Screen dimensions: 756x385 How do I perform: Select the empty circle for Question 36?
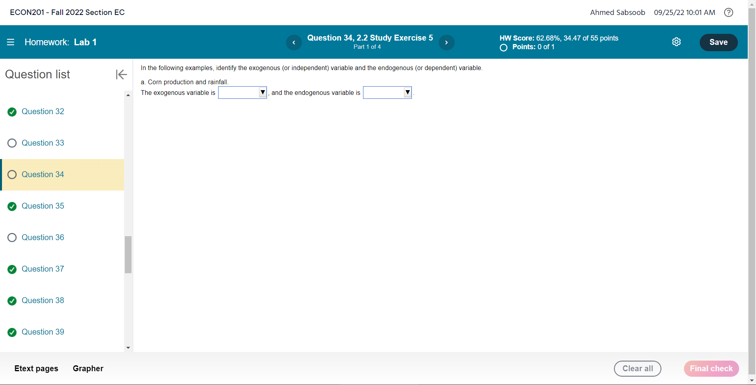point(12,237)
